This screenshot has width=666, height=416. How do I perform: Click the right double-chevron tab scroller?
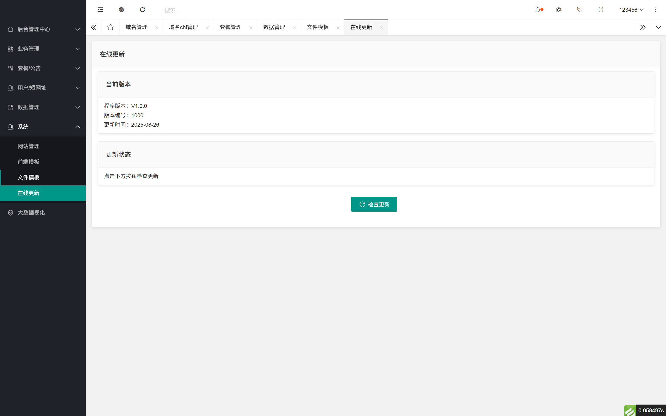point(643,27)
